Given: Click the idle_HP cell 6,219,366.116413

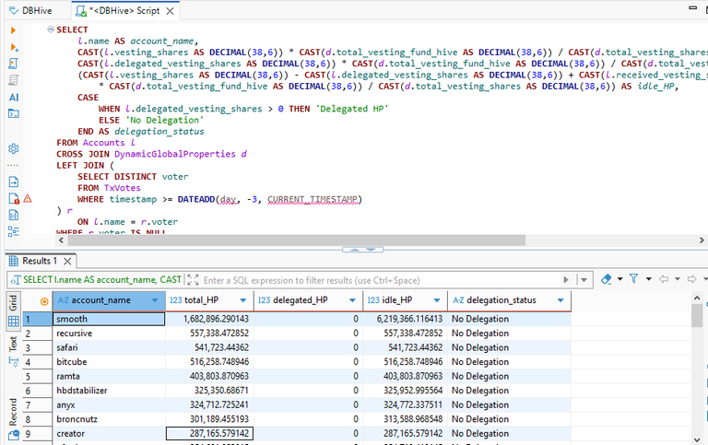Looking at the screenshot, I should (x=405, y=319).
